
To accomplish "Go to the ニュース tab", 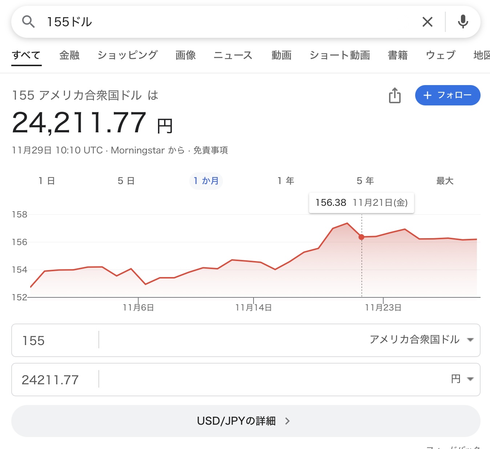I will click(233, 55).
